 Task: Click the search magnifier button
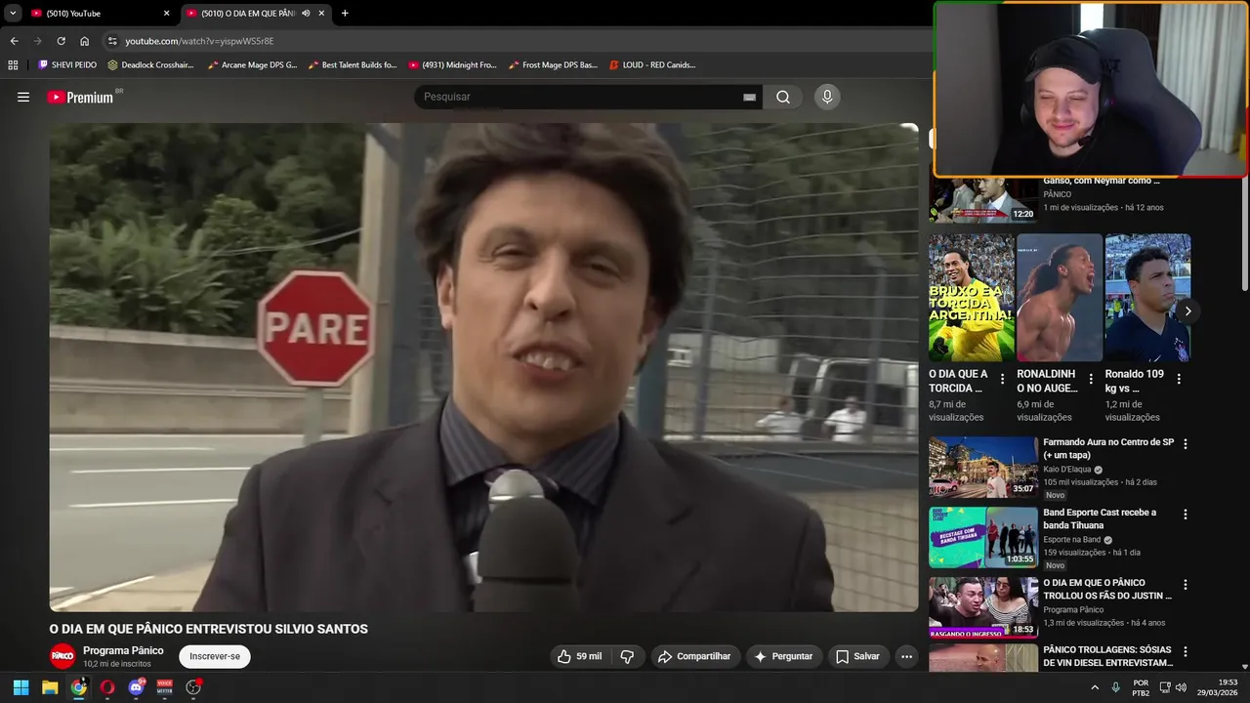pos(783,97)
